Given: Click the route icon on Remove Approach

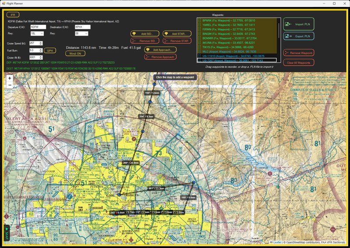Looking at the screenshot, I should (148, 57).
